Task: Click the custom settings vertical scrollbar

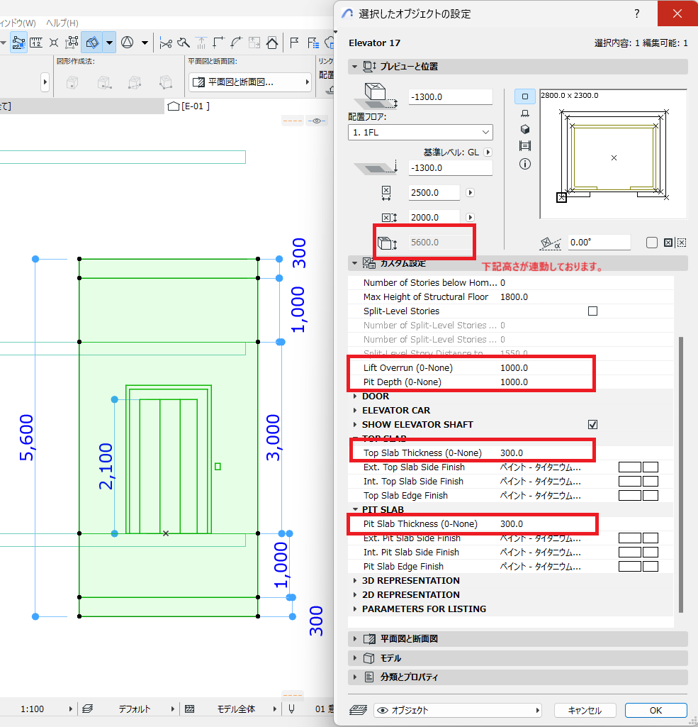Action: [x=680, y=475]
